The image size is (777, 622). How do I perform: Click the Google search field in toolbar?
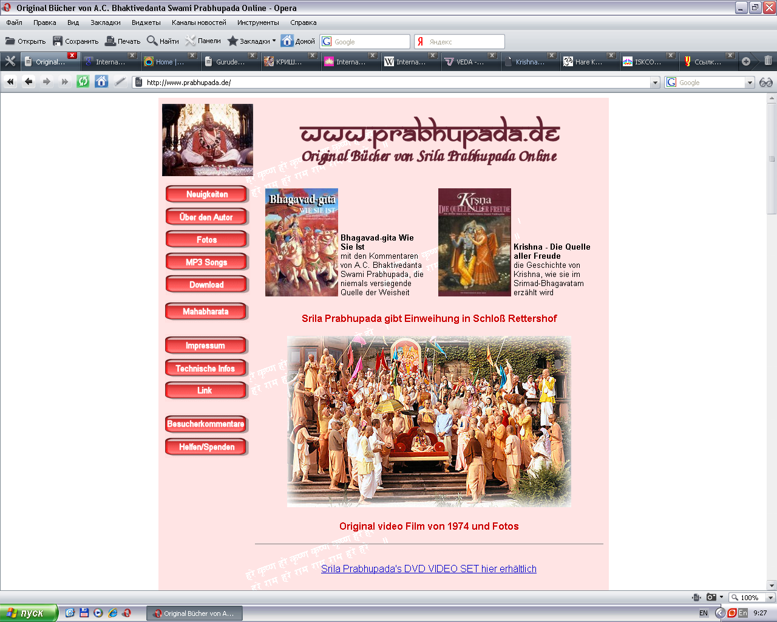pyautogui.click(x=365, y=41)
